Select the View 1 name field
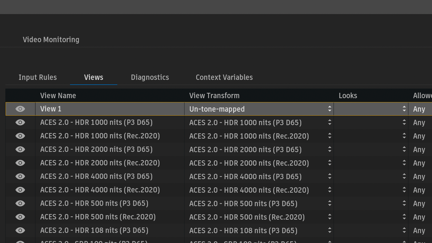 (x=110, y=109)
